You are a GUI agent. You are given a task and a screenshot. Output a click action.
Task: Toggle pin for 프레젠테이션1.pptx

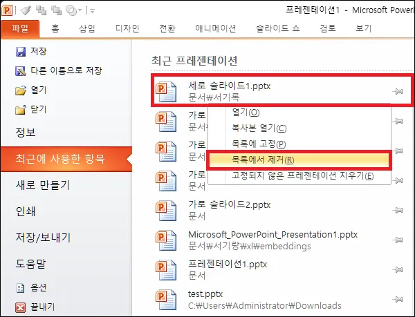tap(398, 270)
